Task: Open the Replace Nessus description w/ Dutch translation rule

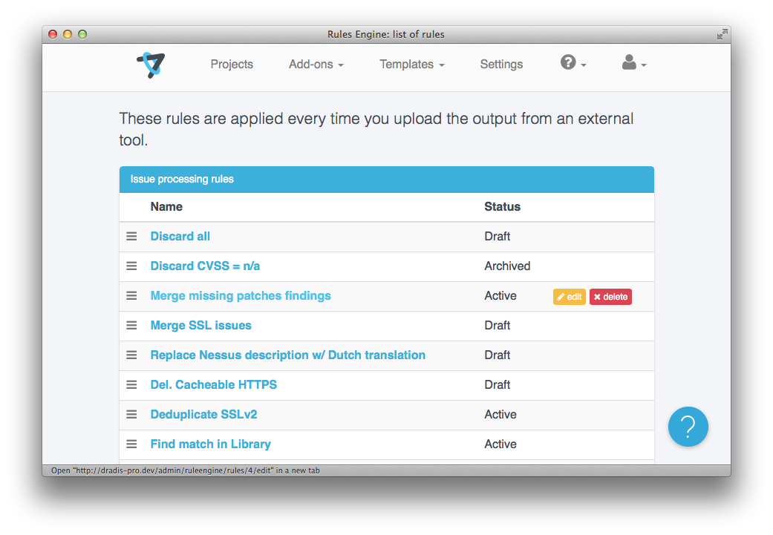Action: pos(288,355)
